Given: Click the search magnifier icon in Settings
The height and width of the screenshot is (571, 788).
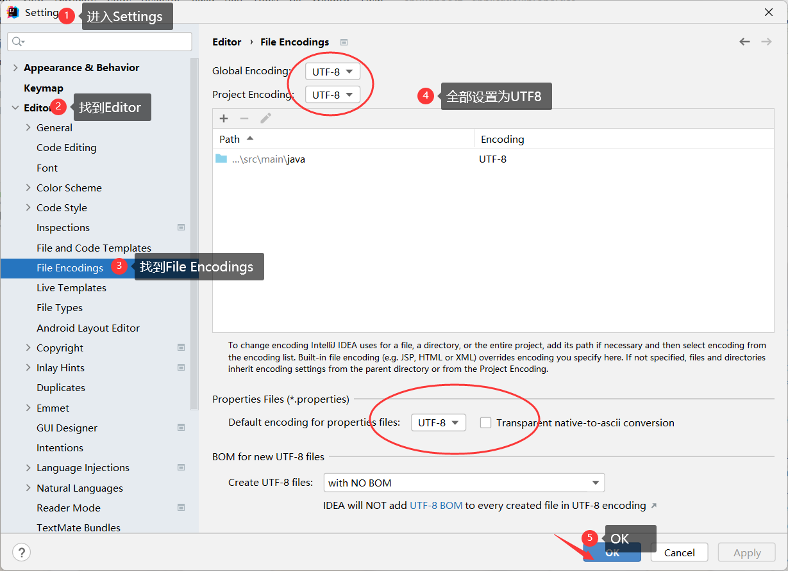Looking at the screenshot, I should [17, 42].
